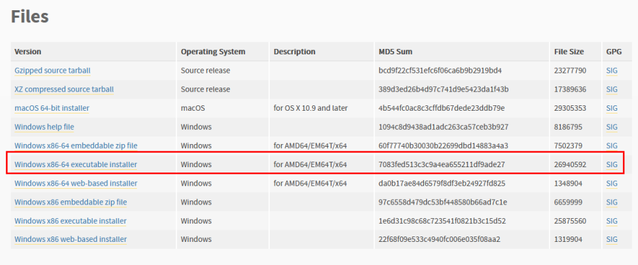Click file size 17389636
Screen dimensions: 638x265
pyautogui.click(x=570, y=89)
